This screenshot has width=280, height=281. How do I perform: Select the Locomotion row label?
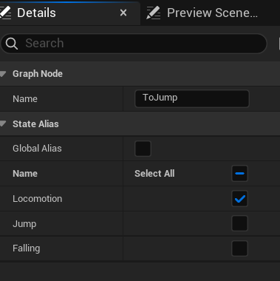coord(37,199)
